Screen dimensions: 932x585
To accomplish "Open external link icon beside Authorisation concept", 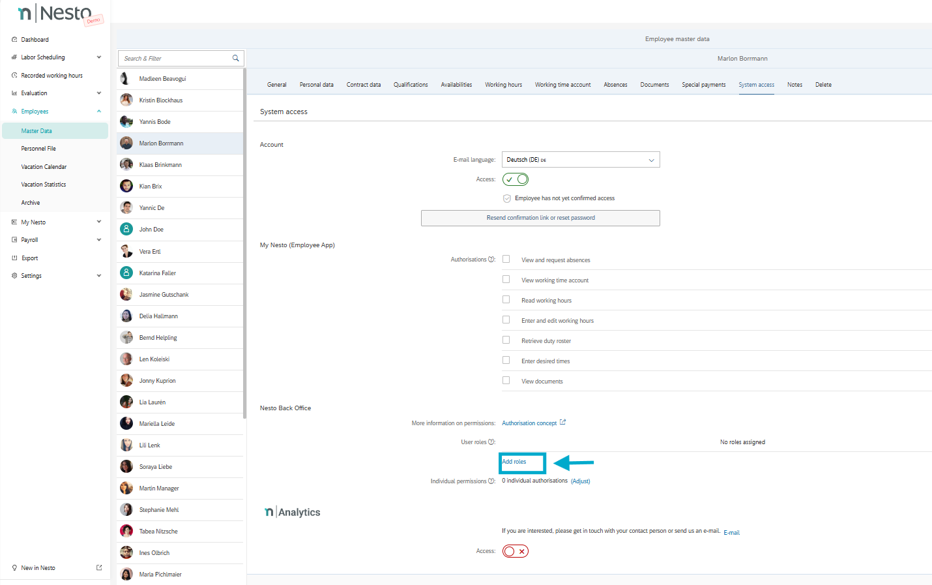I will [x=562, y=423].
